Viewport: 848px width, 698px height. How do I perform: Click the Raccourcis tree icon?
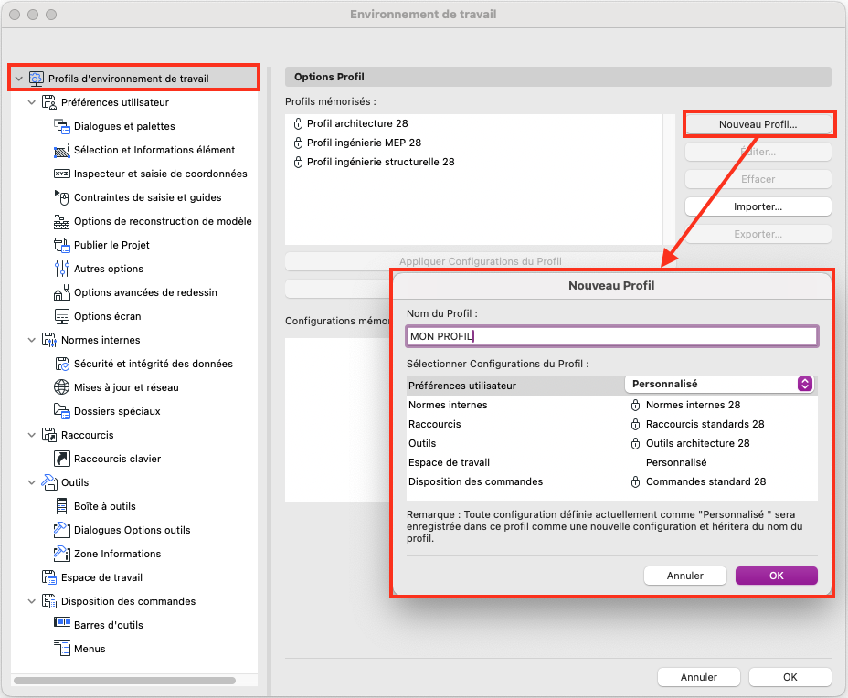point(49,435)
